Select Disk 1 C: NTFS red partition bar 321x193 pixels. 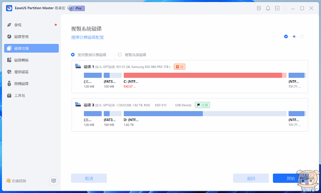point(205,75)
